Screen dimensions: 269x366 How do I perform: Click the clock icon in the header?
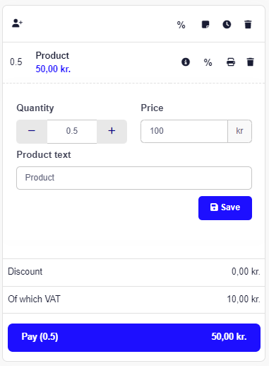(227, 25)
